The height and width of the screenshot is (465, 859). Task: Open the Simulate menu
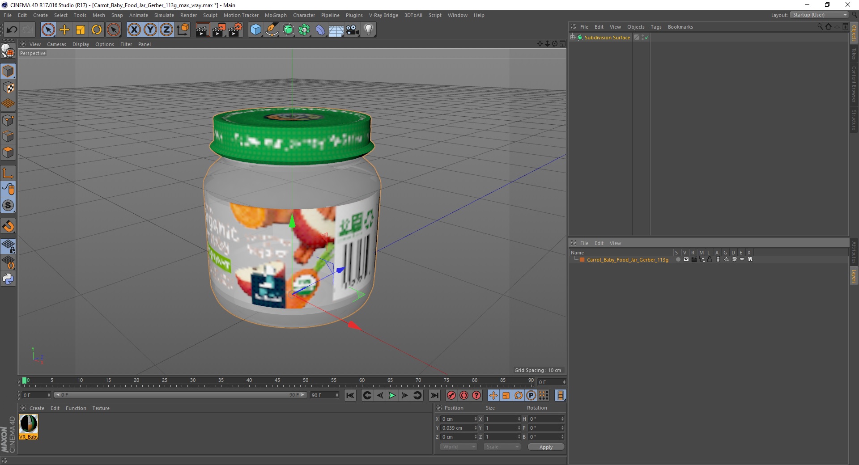coord(164,15)
